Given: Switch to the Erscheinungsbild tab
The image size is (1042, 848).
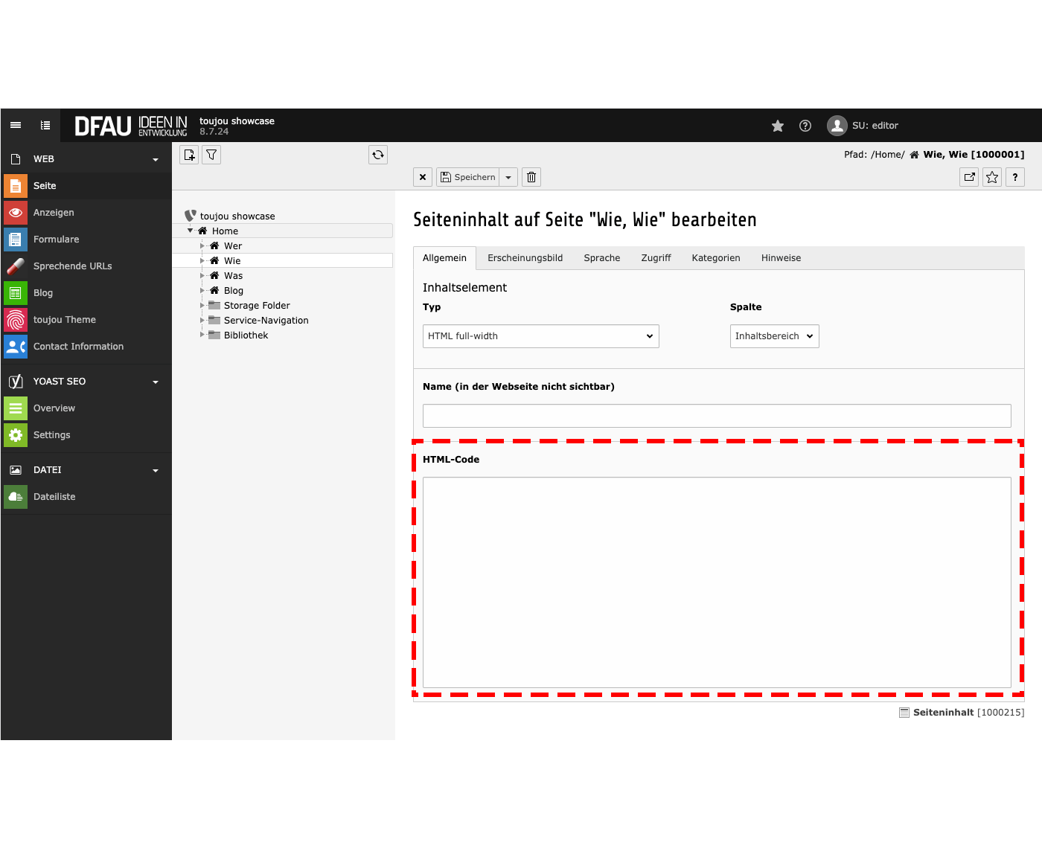Looking at the screenshot, I should (x=525, y=258).
